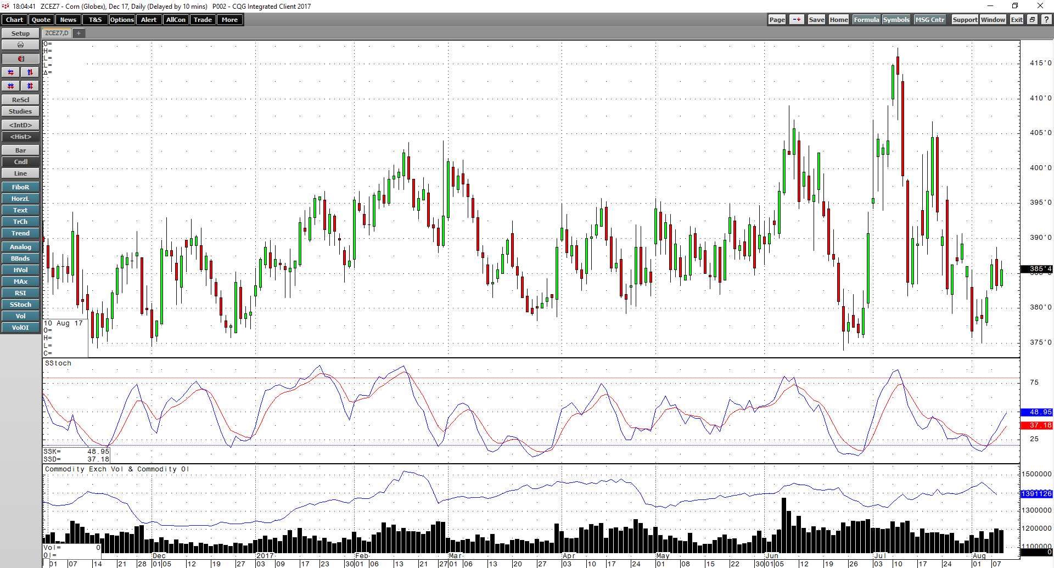Toggle the SStoch slow stochastic study
The image size is (1054, 568).
point(20,305)
